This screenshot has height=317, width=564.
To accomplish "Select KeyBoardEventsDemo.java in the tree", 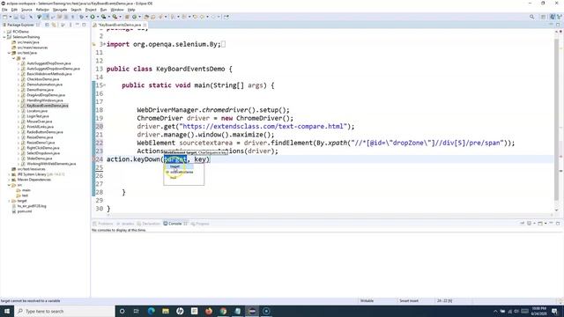I will pyautogui.click(x=47, y=106).
